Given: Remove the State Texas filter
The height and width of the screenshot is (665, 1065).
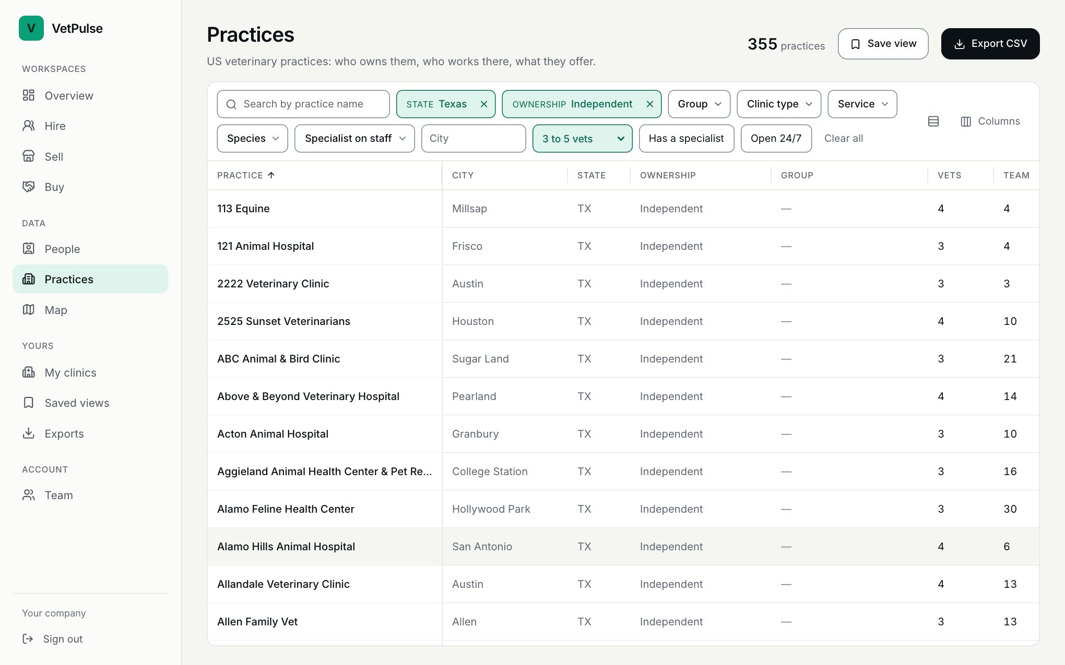Looking at the screenshot, I should click(x=484, y=104).
